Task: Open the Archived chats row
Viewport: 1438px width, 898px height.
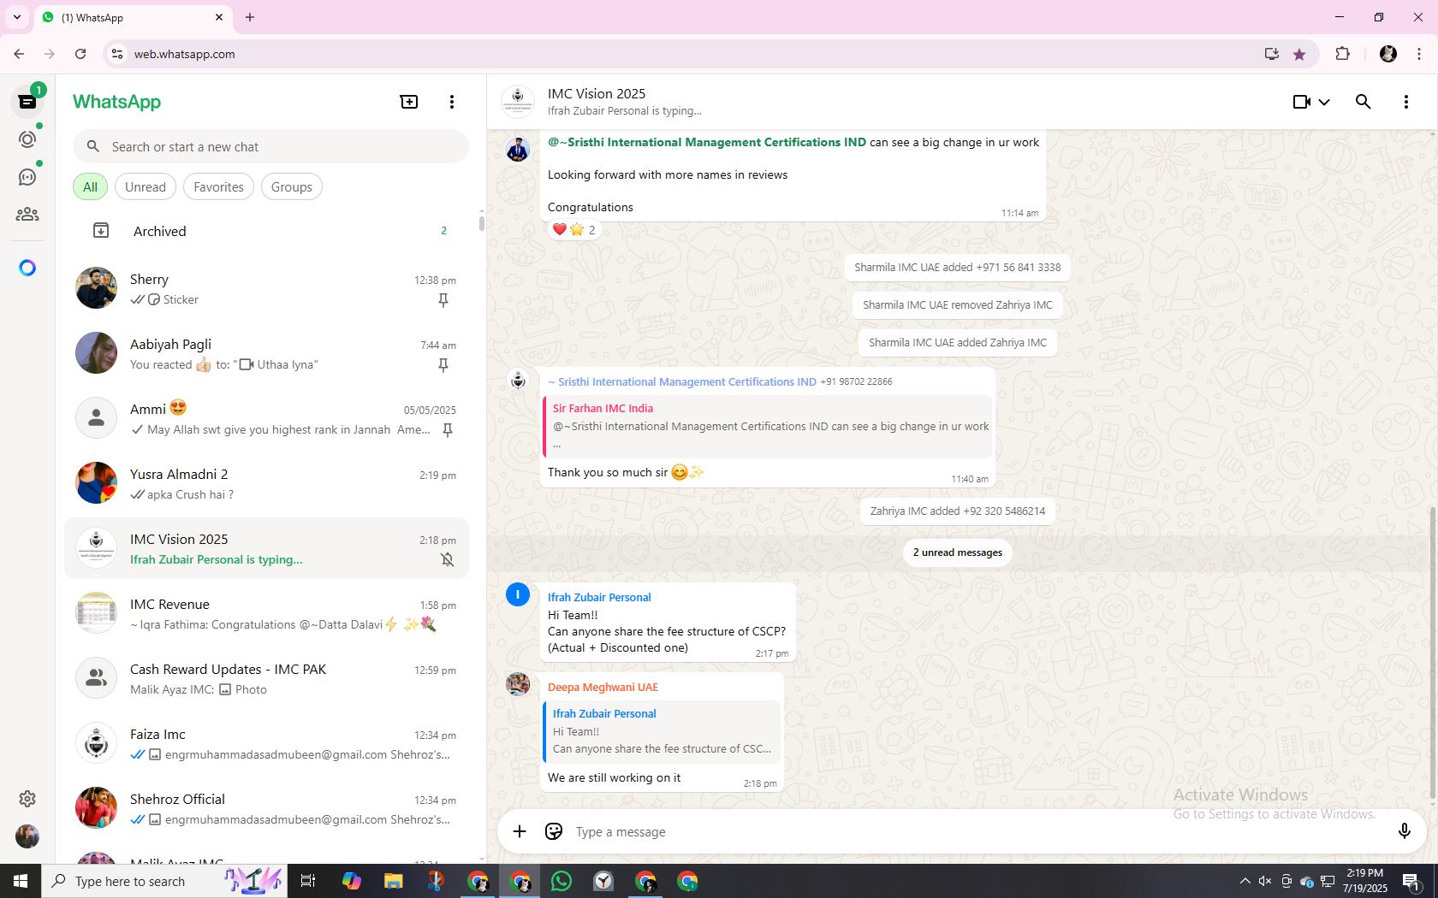Action: (266, 231)
